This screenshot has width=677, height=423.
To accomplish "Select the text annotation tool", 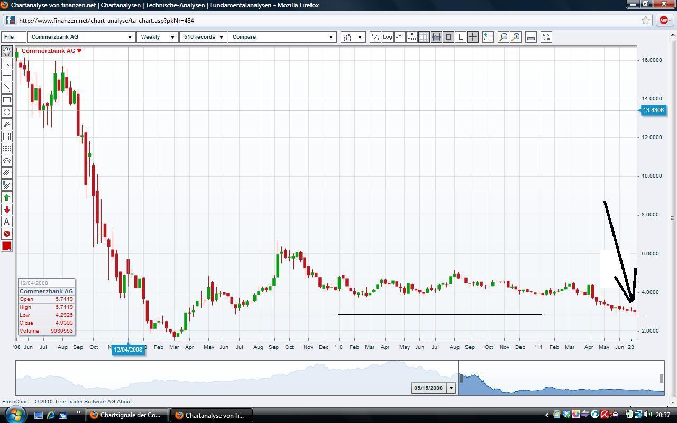I will click(x=7, y=222).
